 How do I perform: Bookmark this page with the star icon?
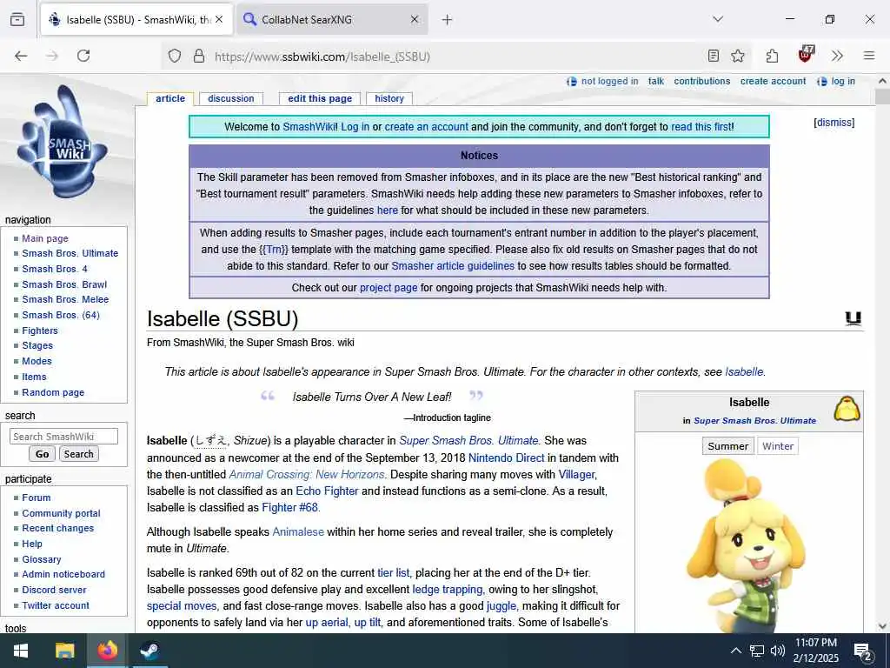[x=738, y=56]
